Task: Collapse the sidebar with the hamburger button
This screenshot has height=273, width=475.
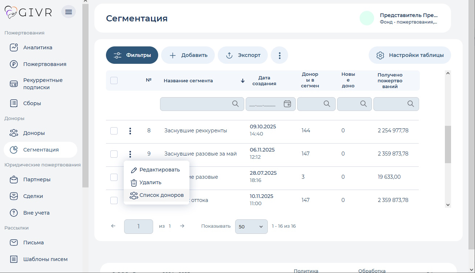Action: [x=68, y=12]
